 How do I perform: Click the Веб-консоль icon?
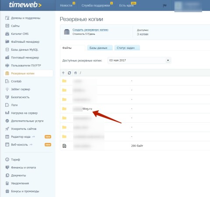7,145
